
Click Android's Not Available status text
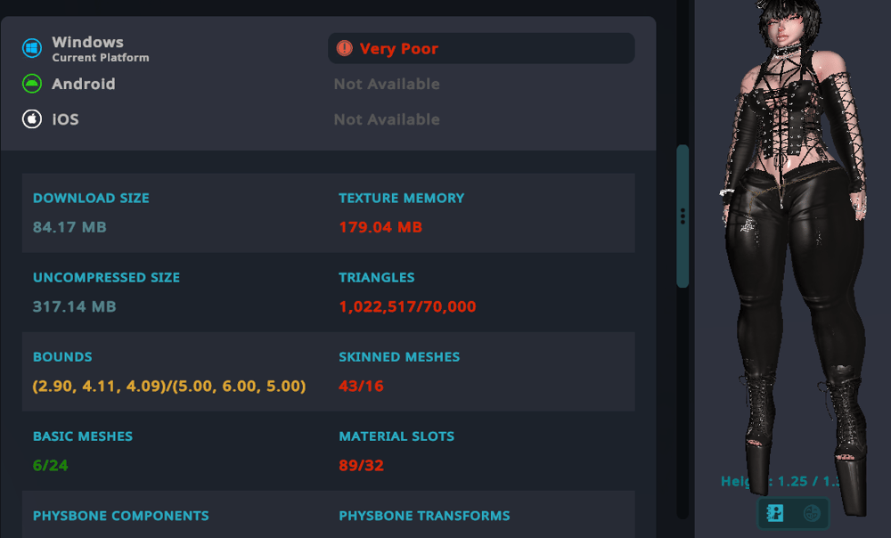(387, 84)
